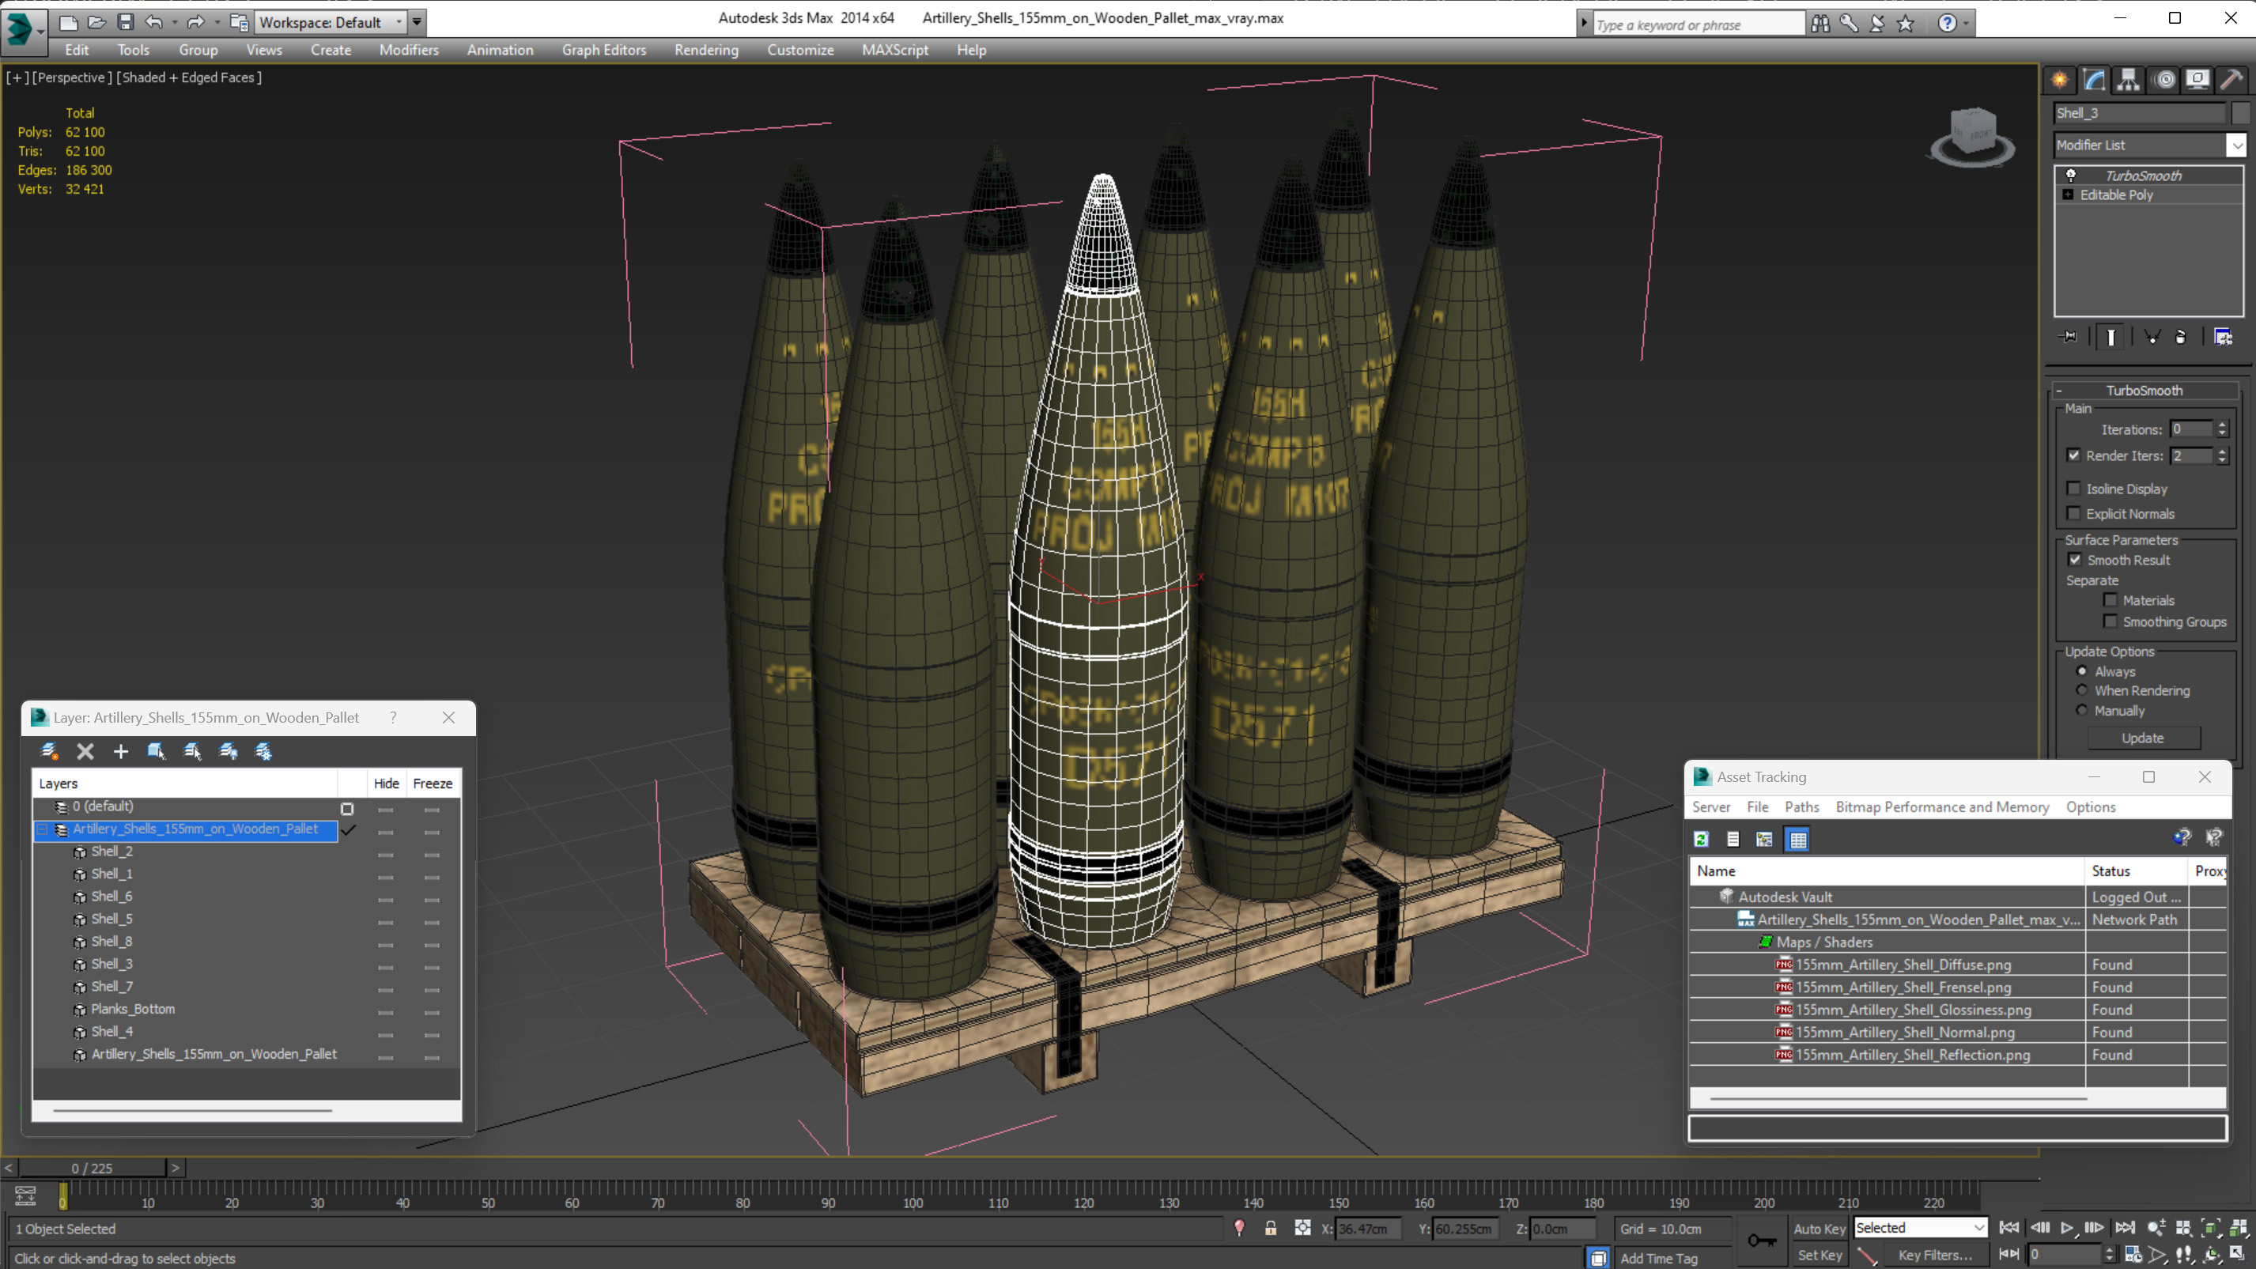Toggle the Render Iters checkbox
The height and width of the screenshot is (1269, 2256).
pyautogui.click(x=2074, y=455)
